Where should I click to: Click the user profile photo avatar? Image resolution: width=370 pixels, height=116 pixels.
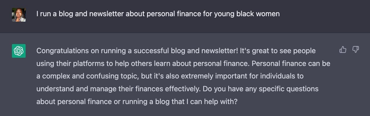19,15
